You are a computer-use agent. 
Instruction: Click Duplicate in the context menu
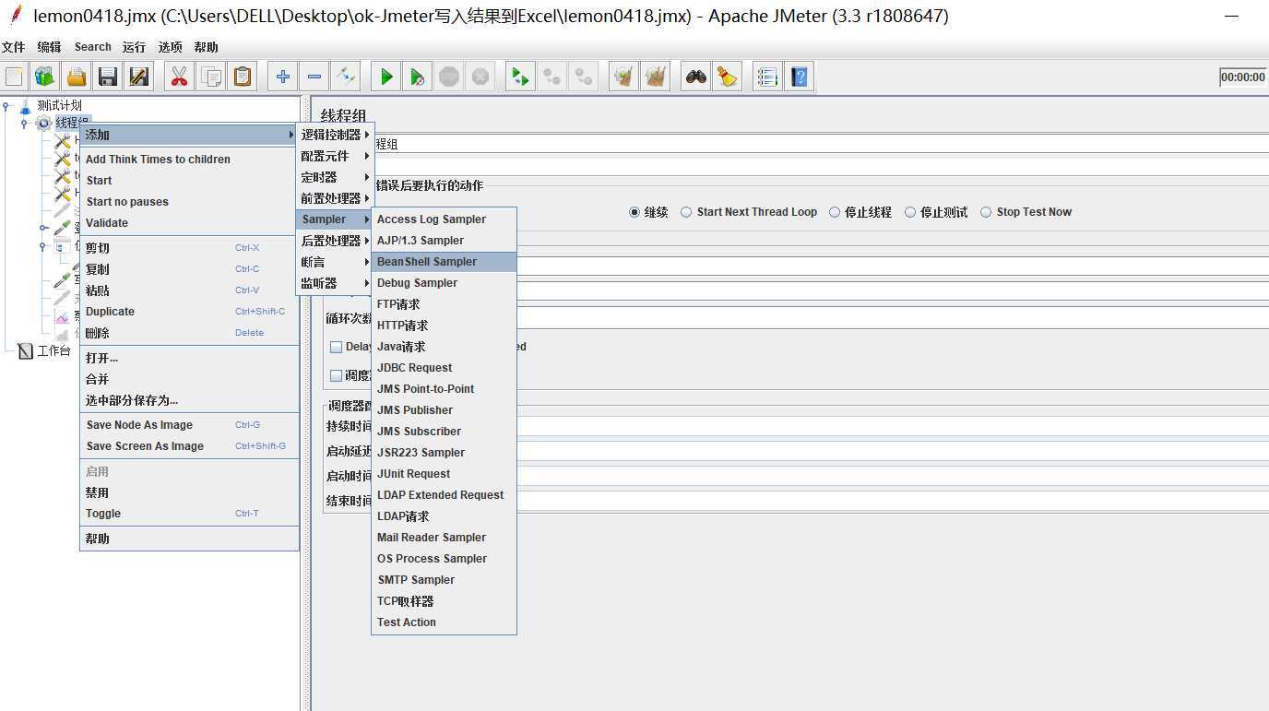click(x=190, y=312)
